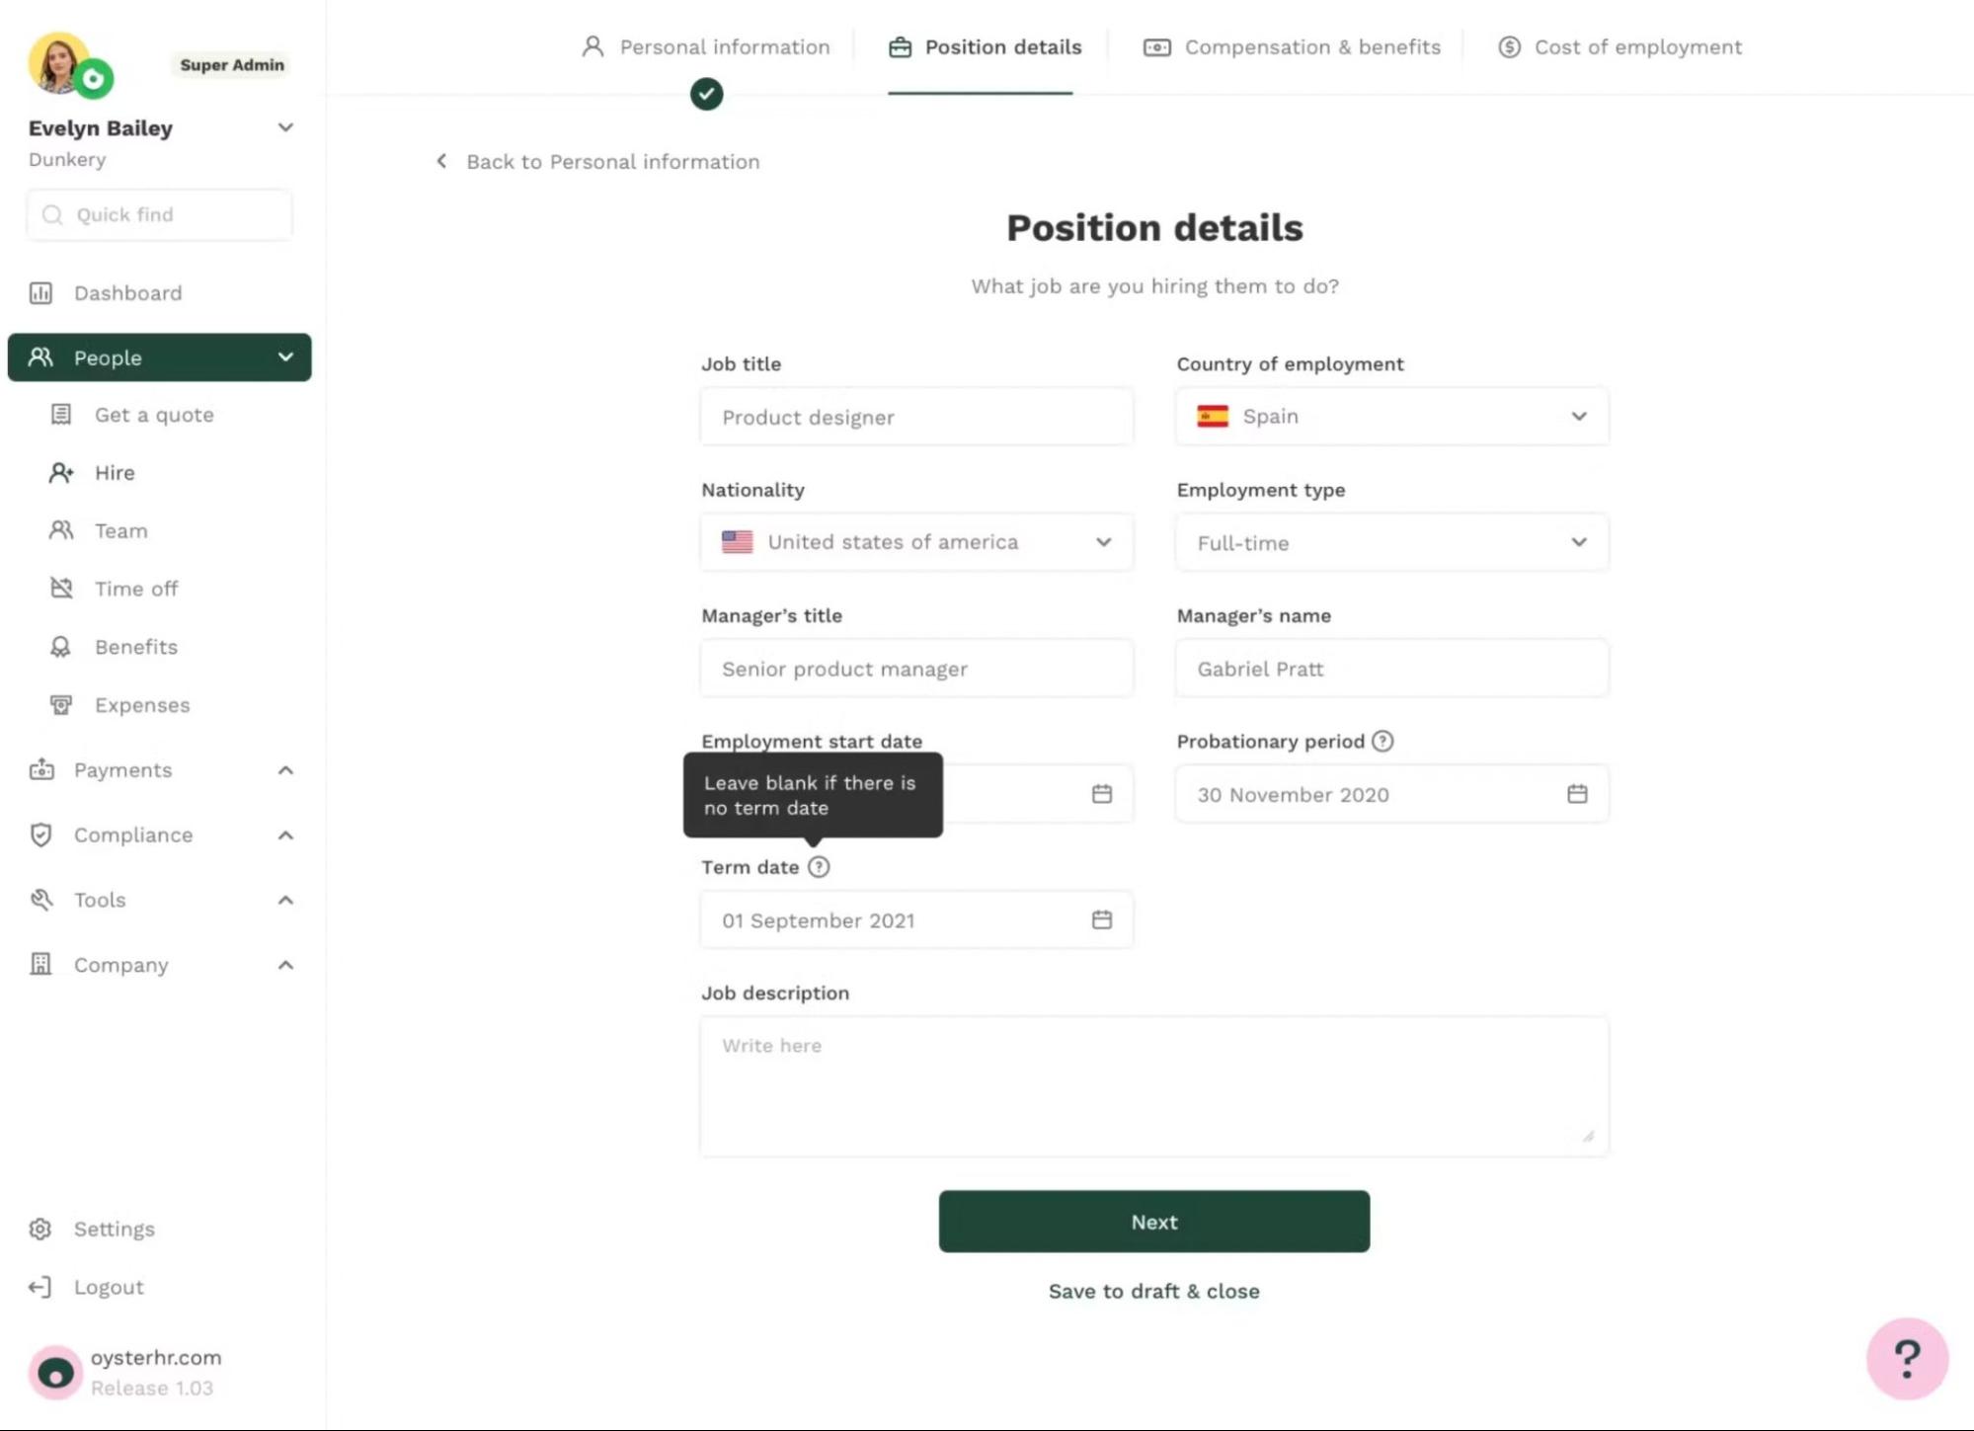Click into the Job description text area

[x=1153, y=1086]
